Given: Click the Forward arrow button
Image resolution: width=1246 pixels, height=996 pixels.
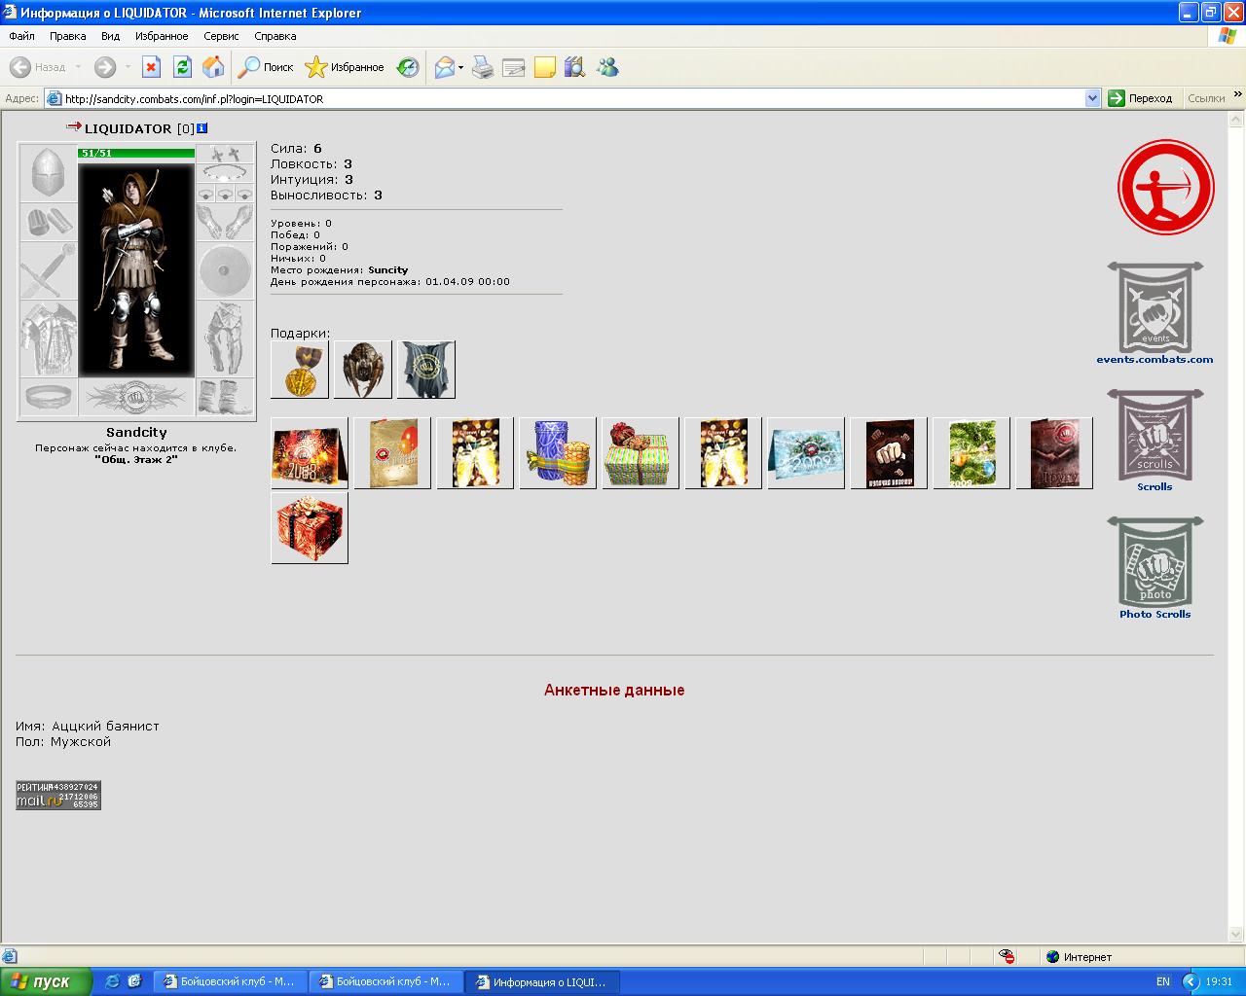Looking at the screenshot, I should point(105,67).
